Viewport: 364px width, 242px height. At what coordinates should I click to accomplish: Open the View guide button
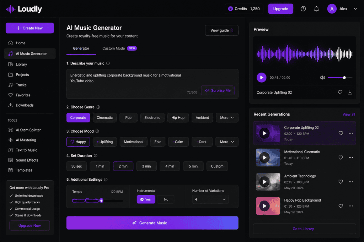pos(221,30)
